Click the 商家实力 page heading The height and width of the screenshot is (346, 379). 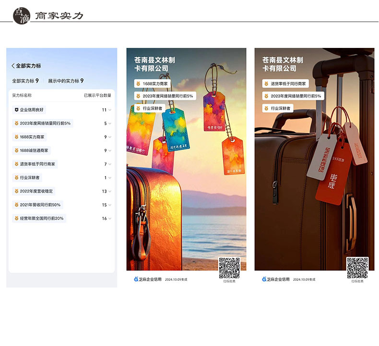59,16
